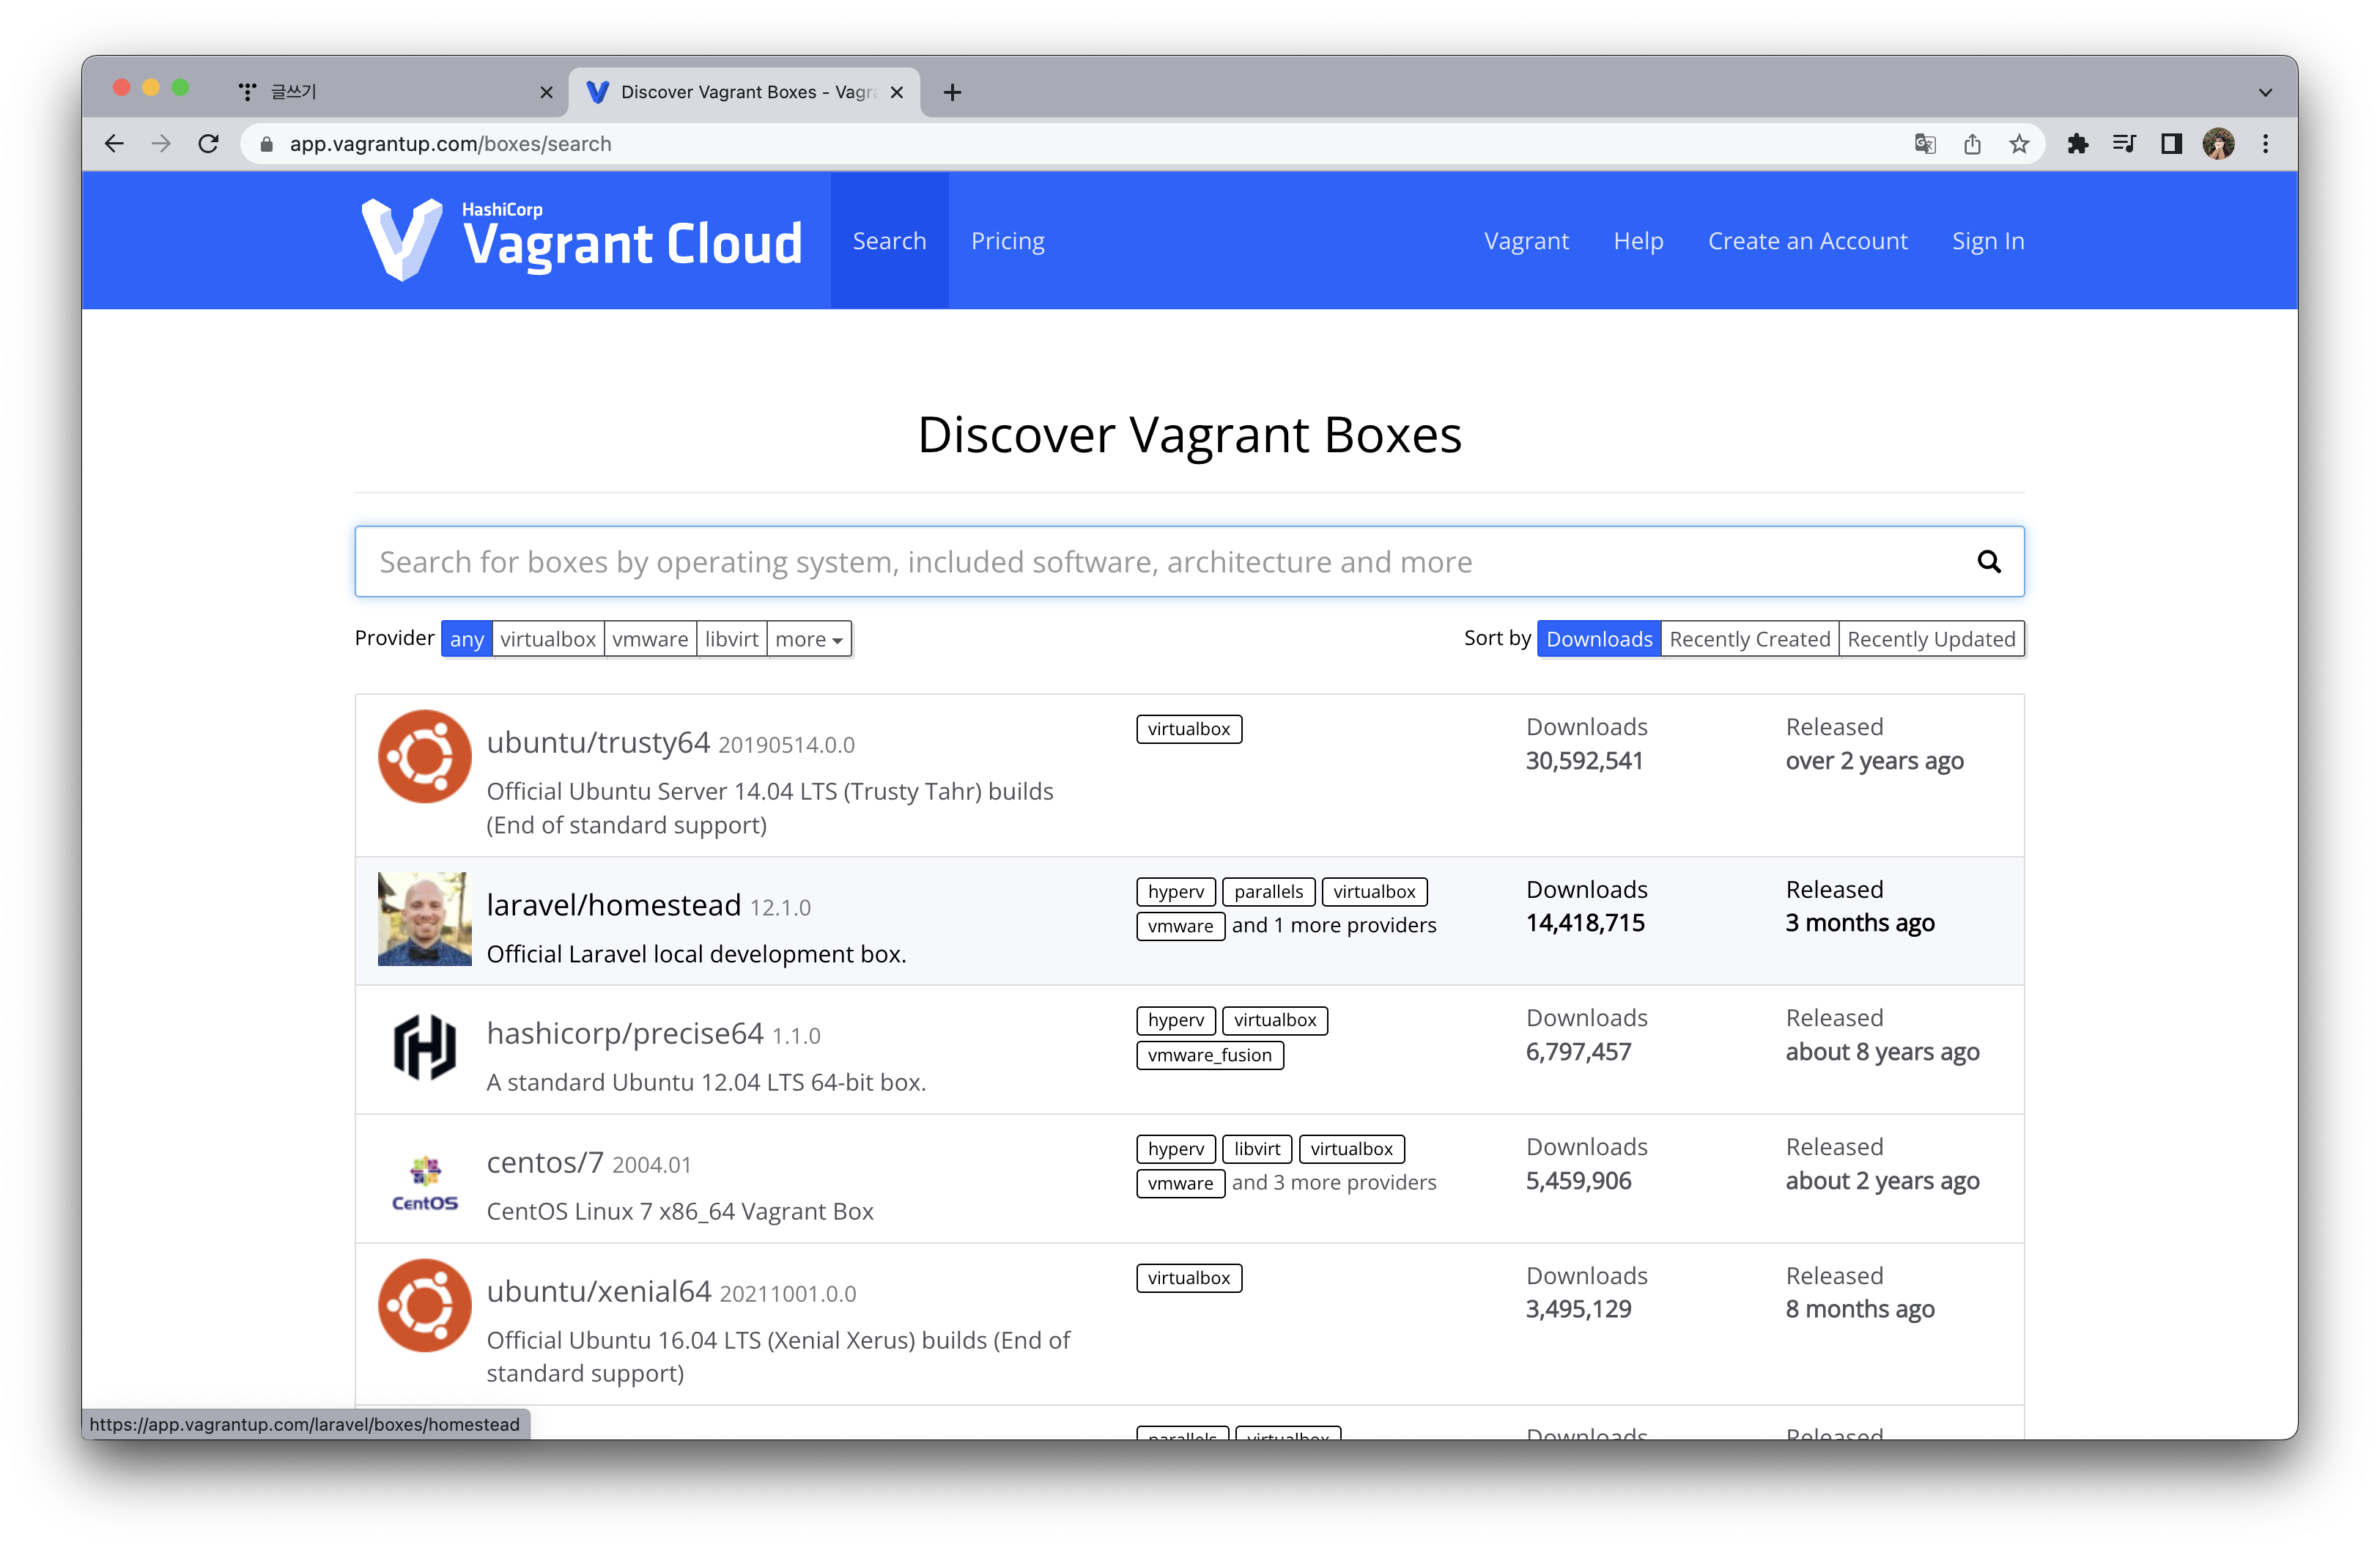Viewport: 2380px width, 1548px height.
Task: Expand the tab search chevron
Action: pos(2265,92)
